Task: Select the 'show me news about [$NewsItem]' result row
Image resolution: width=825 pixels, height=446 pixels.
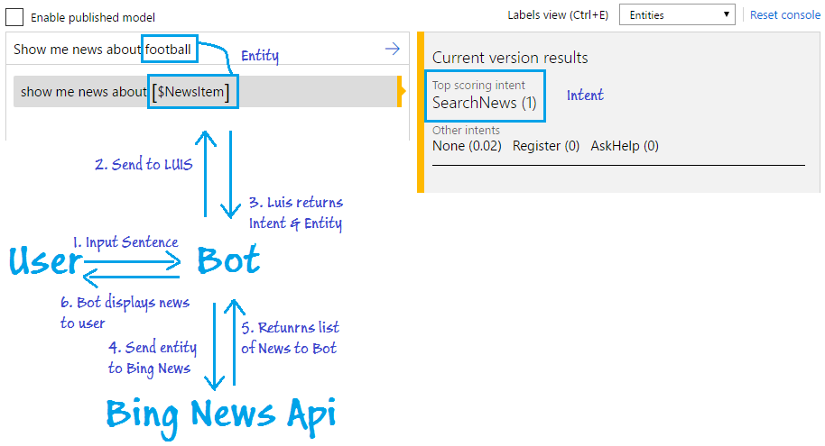Action: click(208, 91)
